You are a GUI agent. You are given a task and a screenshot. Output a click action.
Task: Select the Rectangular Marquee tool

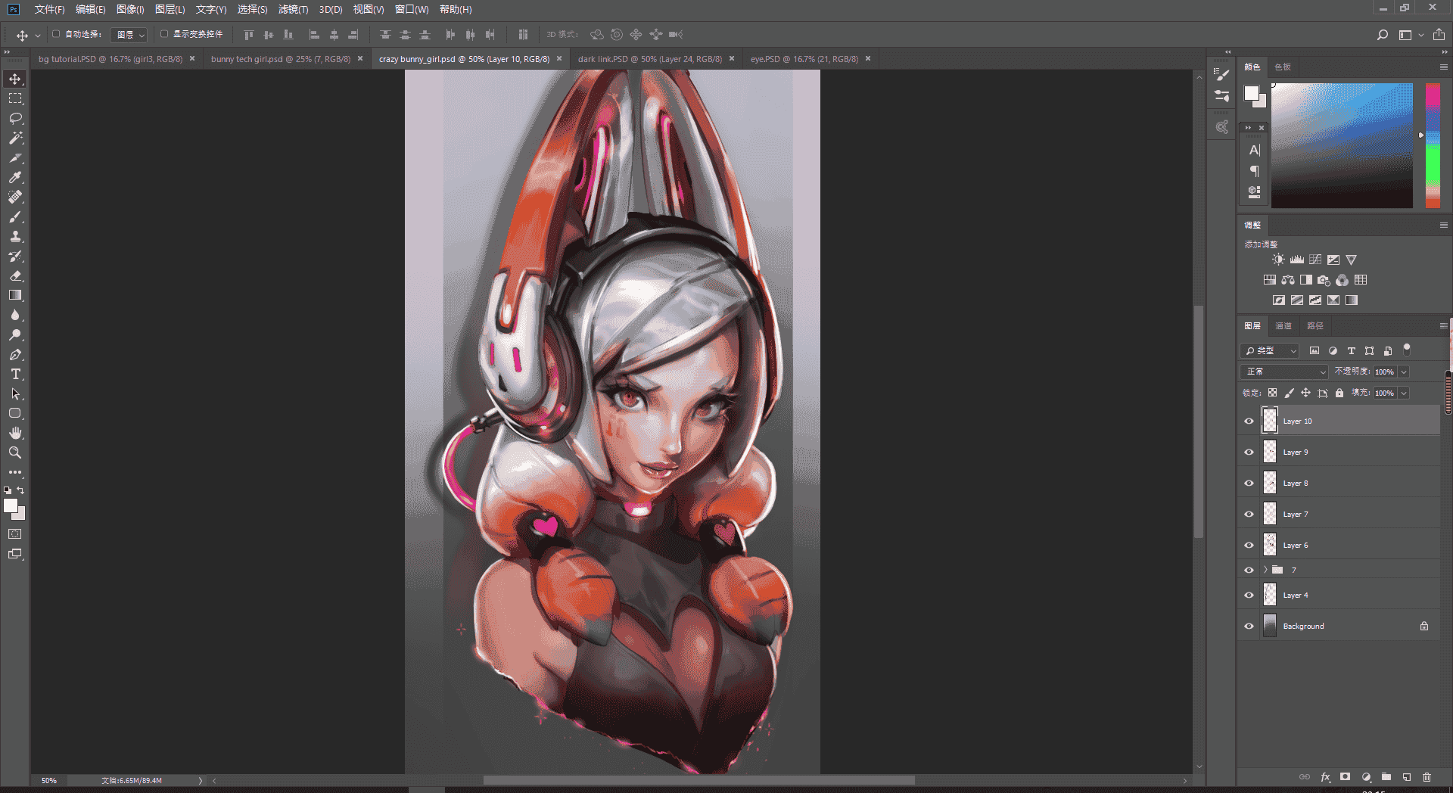click(x=15, y=99)
